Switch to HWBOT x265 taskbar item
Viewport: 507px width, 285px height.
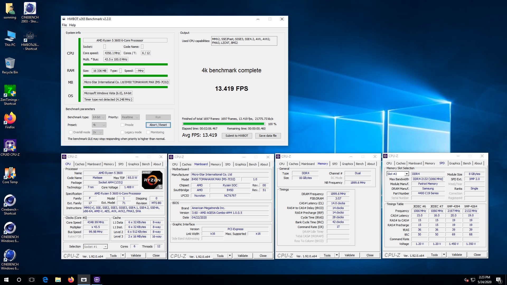84,280
